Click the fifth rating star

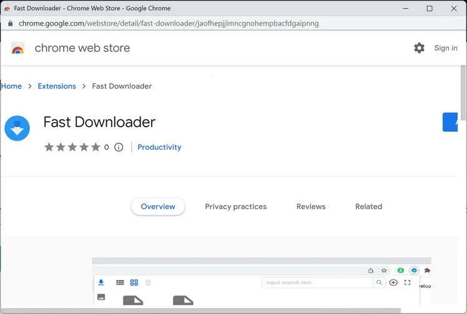96,147
